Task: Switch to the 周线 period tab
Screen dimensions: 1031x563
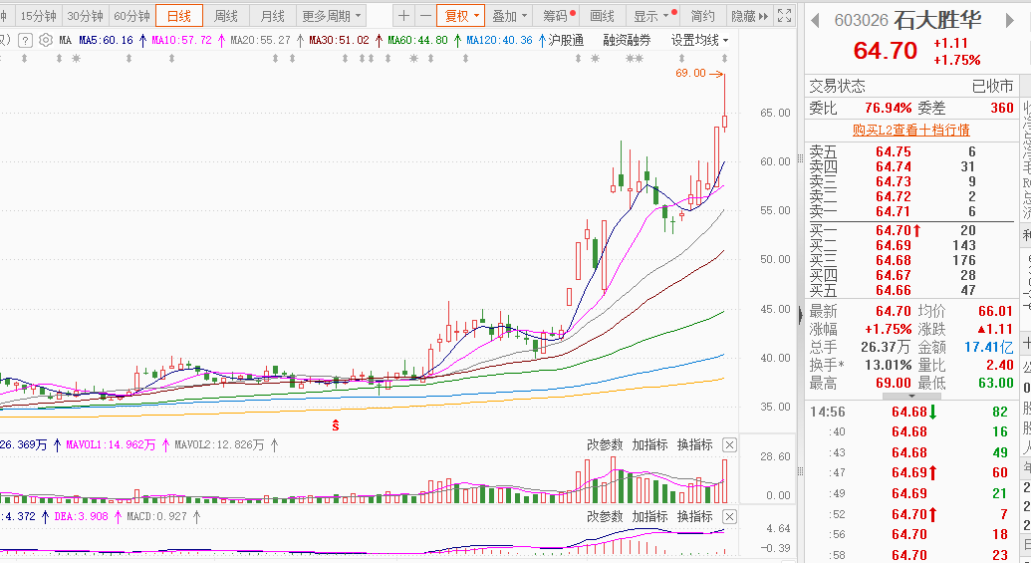Action: click(x=225, y=16)
